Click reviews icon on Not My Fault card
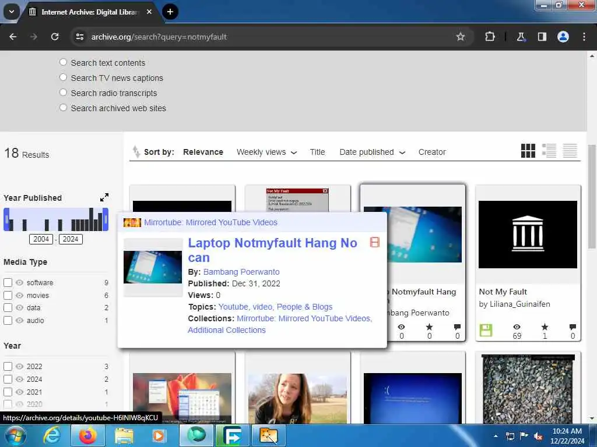The width and height of the screenshot is (597, 447). pyautogui.click(x=573, y=327)
